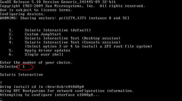Click the "Configuring devices." line
The width and height of the screenshot is (182, 101).
pos(22,14)
